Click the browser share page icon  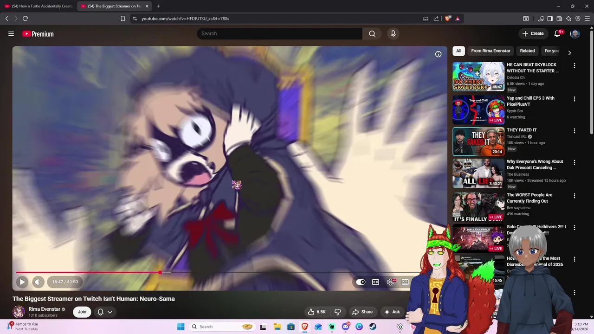click(436, 19)
